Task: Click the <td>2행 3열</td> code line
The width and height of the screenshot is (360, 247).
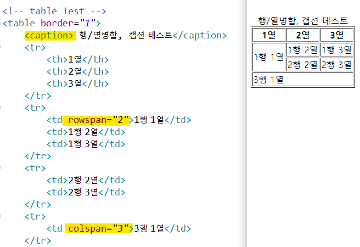Action: 86,192
